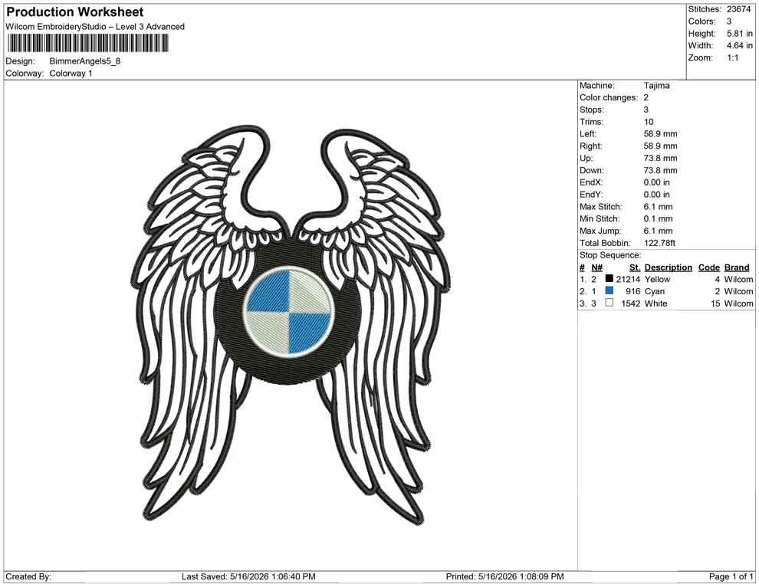Viewport: 759px width, 584px height.
Task: Click the 'Code' column header
Action: point(709,267)
